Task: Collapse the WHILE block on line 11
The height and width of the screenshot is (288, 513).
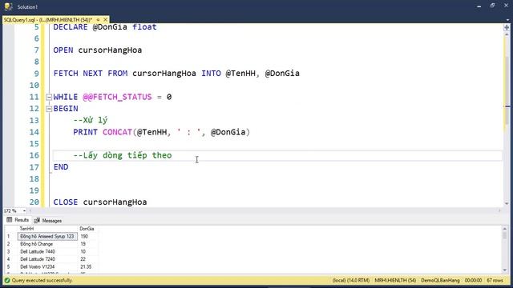Action: (49, 97)
